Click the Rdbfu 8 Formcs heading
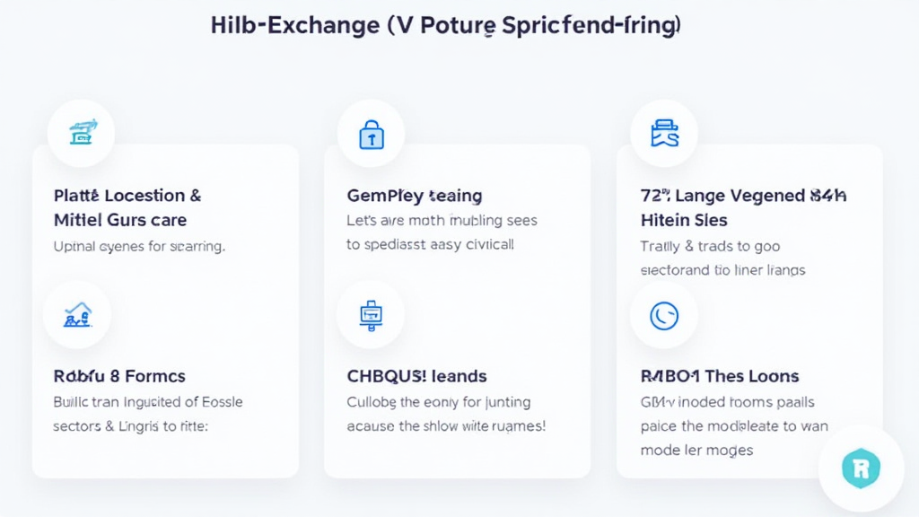Screen dimensions: 919x517 [119, 376]
